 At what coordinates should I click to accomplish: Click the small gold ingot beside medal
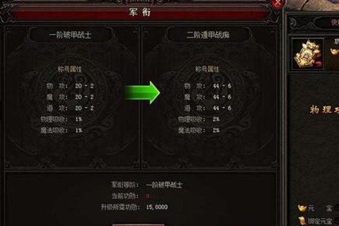pyautogui.click(x=334, y=51)
